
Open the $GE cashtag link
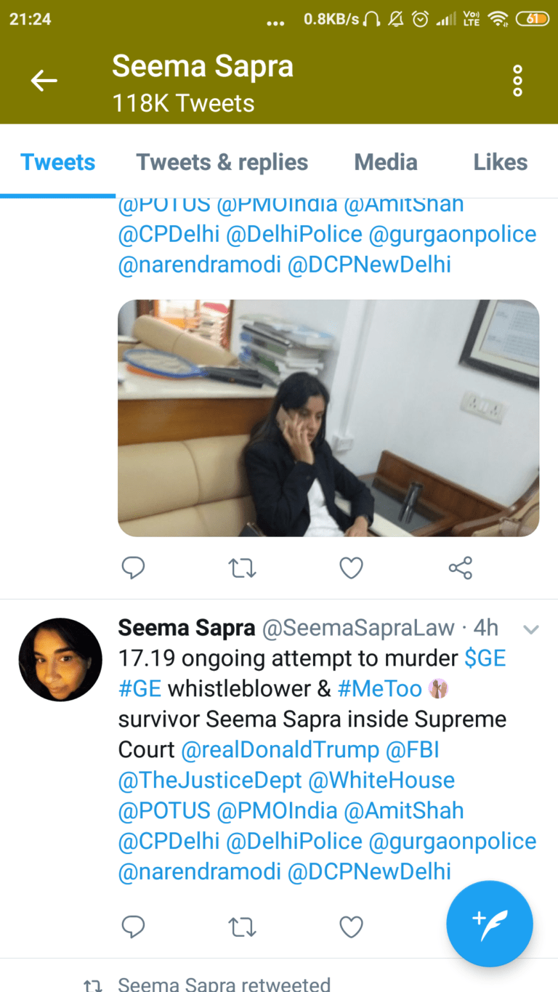[x=485, y=658]
